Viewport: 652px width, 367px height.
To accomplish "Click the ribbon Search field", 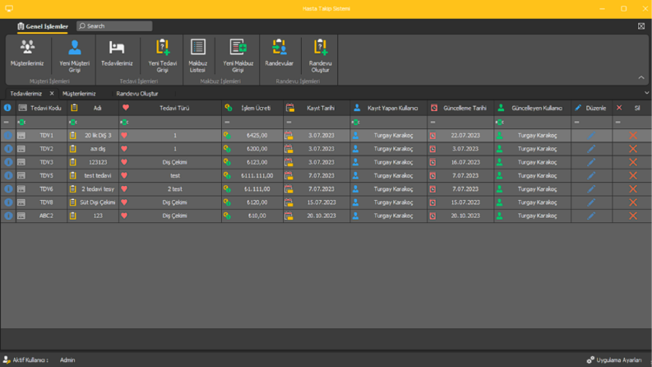I will [114, 26].
